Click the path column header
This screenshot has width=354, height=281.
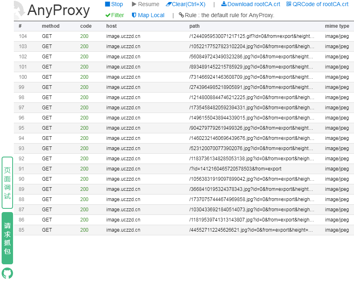194,26
